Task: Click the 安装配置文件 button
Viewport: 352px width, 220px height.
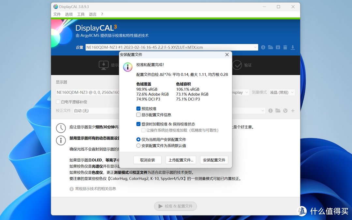Action: pyautogui.click(x=214, y=160)
